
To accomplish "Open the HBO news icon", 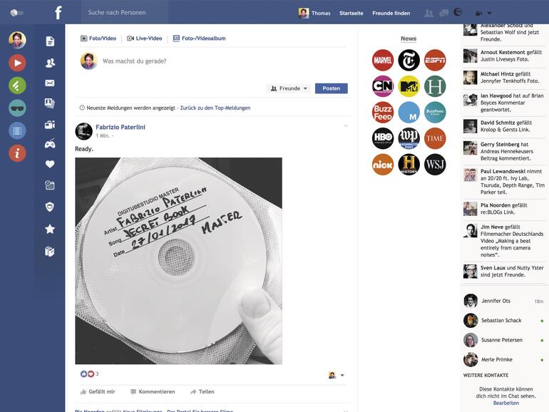I will pos(383,138).
